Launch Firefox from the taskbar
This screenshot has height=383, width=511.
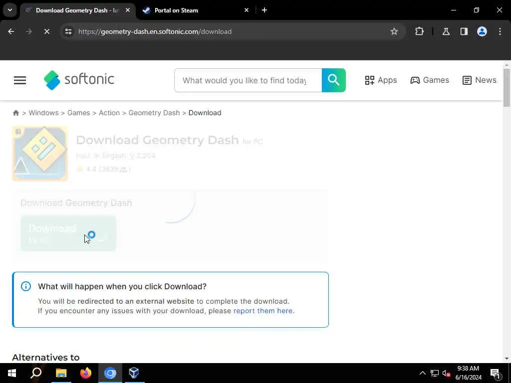(86, 373)
